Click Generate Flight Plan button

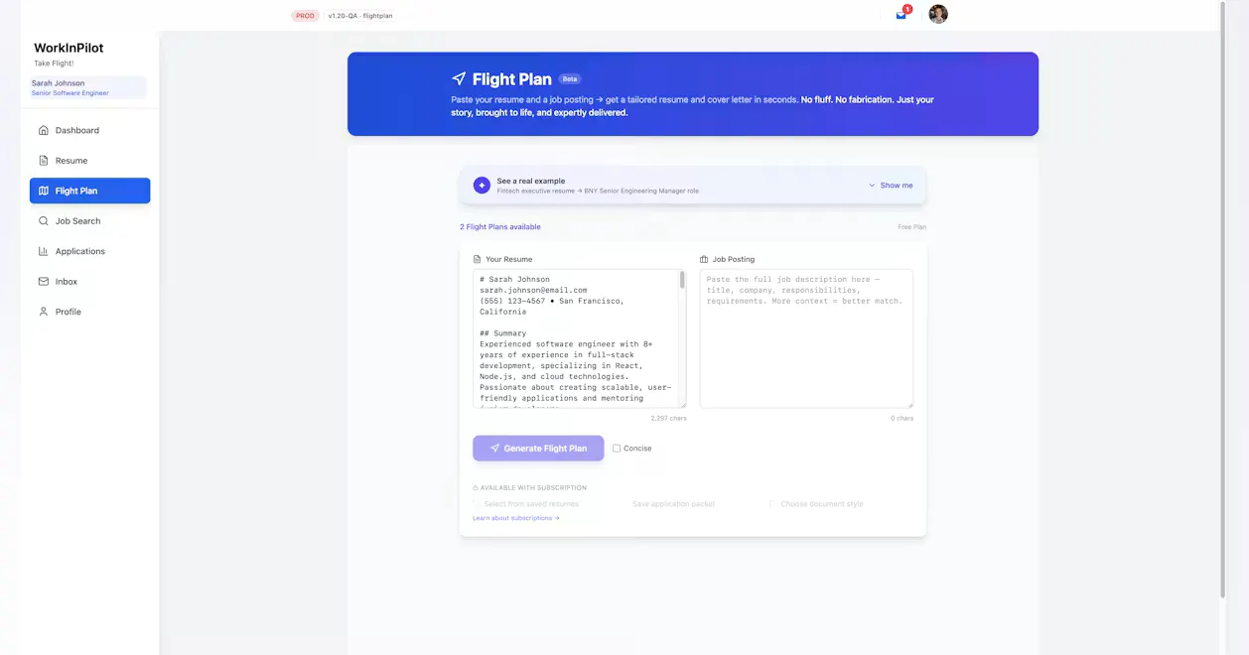(538, 449)
